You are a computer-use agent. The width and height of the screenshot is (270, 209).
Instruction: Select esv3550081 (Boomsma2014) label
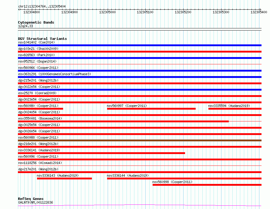tap(40, 118)
